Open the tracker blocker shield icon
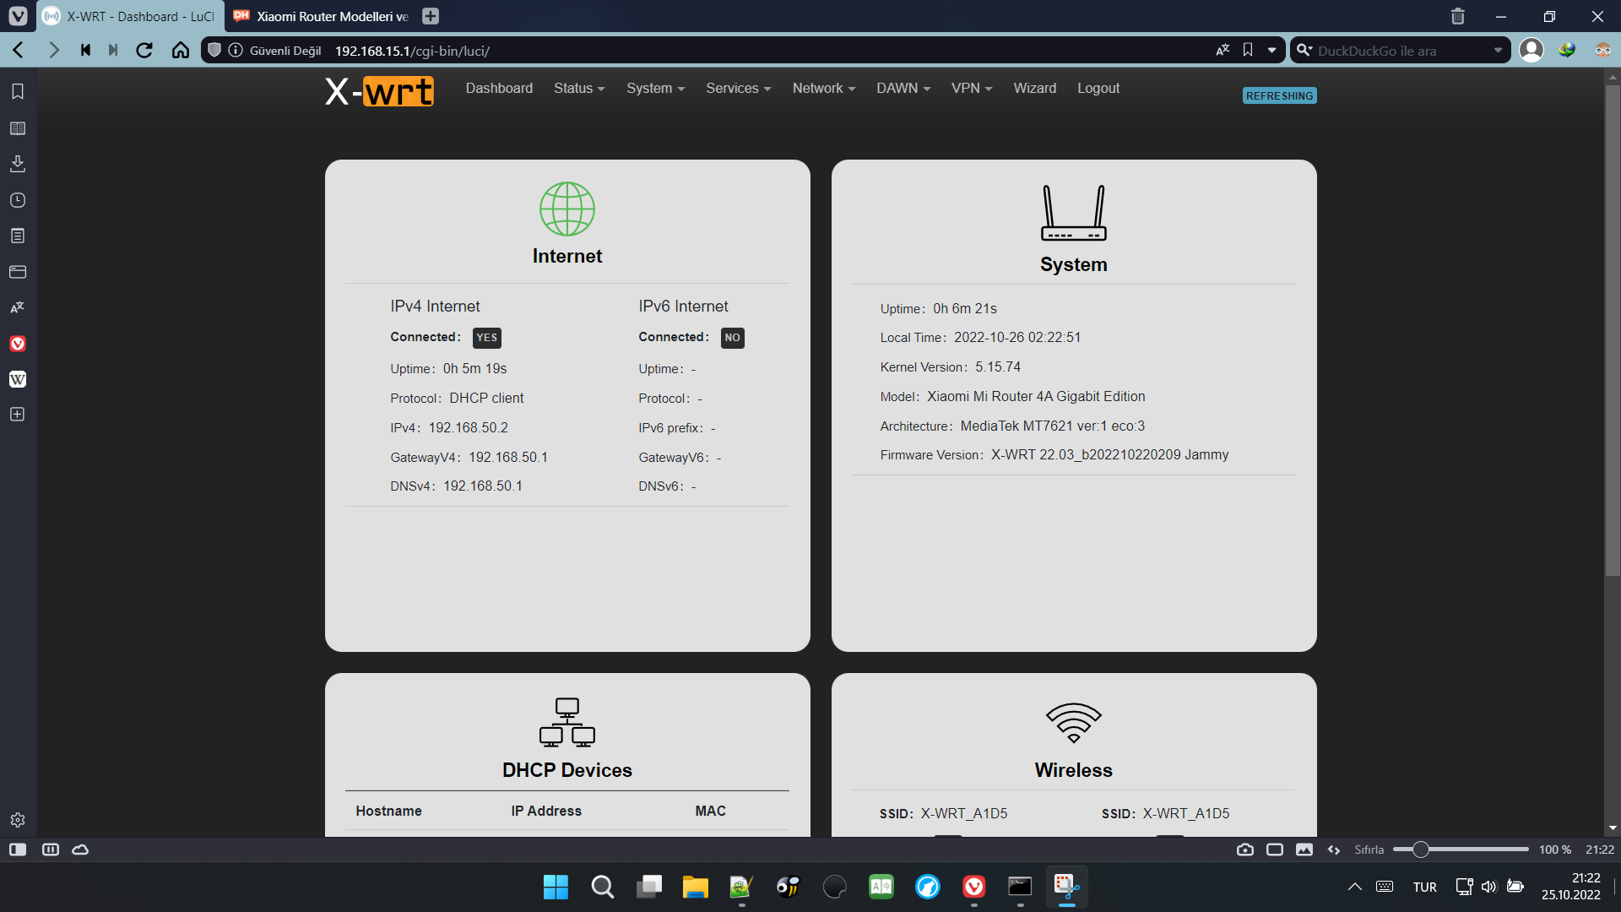Screen dimensions: 1621x912 (214, 51)
